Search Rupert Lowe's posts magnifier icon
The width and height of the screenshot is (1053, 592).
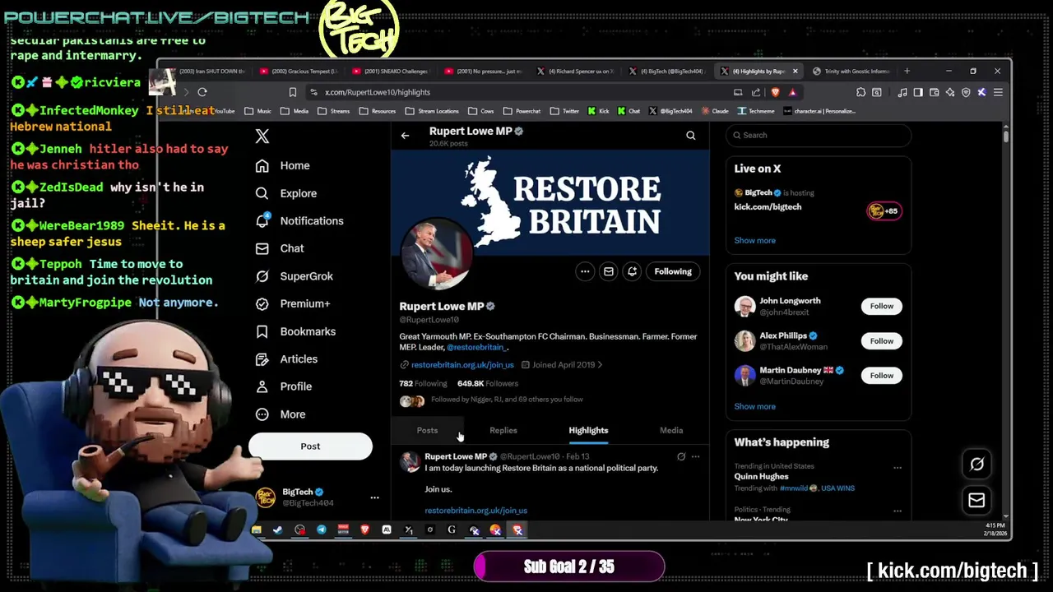coord(691,136)
